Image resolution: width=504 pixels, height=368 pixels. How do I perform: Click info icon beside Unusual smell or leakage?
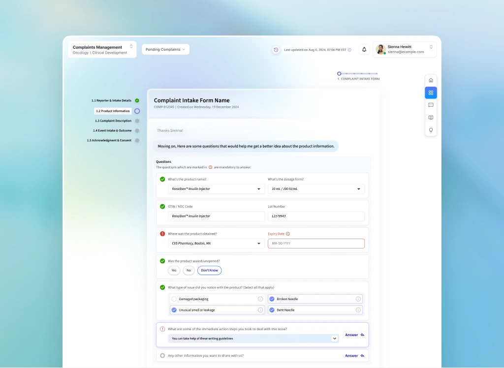coord(260,310)
